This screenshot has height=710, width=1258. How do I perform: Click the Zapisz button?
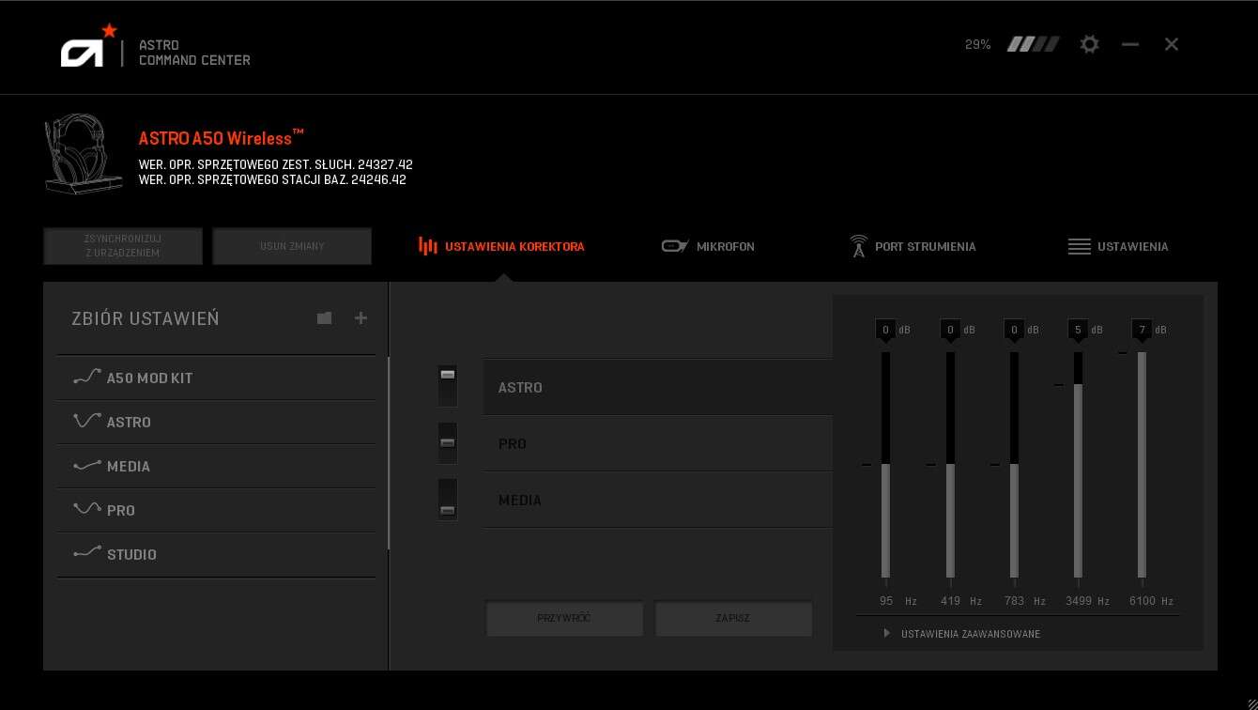click(733, 619)
